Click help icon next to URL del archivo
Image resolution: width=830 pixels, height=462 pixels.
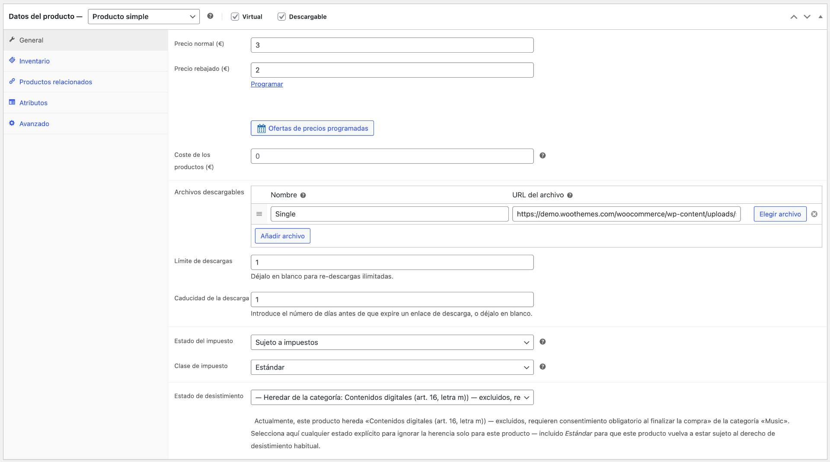click(570, 195)
